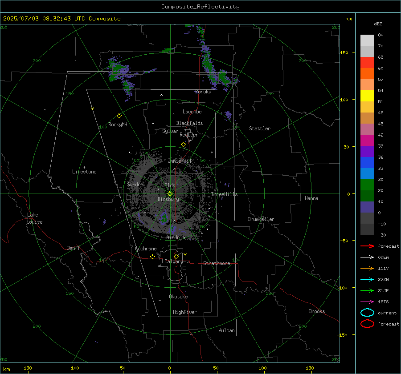Click the yellow diamond marker below Cochrane

click(152, 257)
